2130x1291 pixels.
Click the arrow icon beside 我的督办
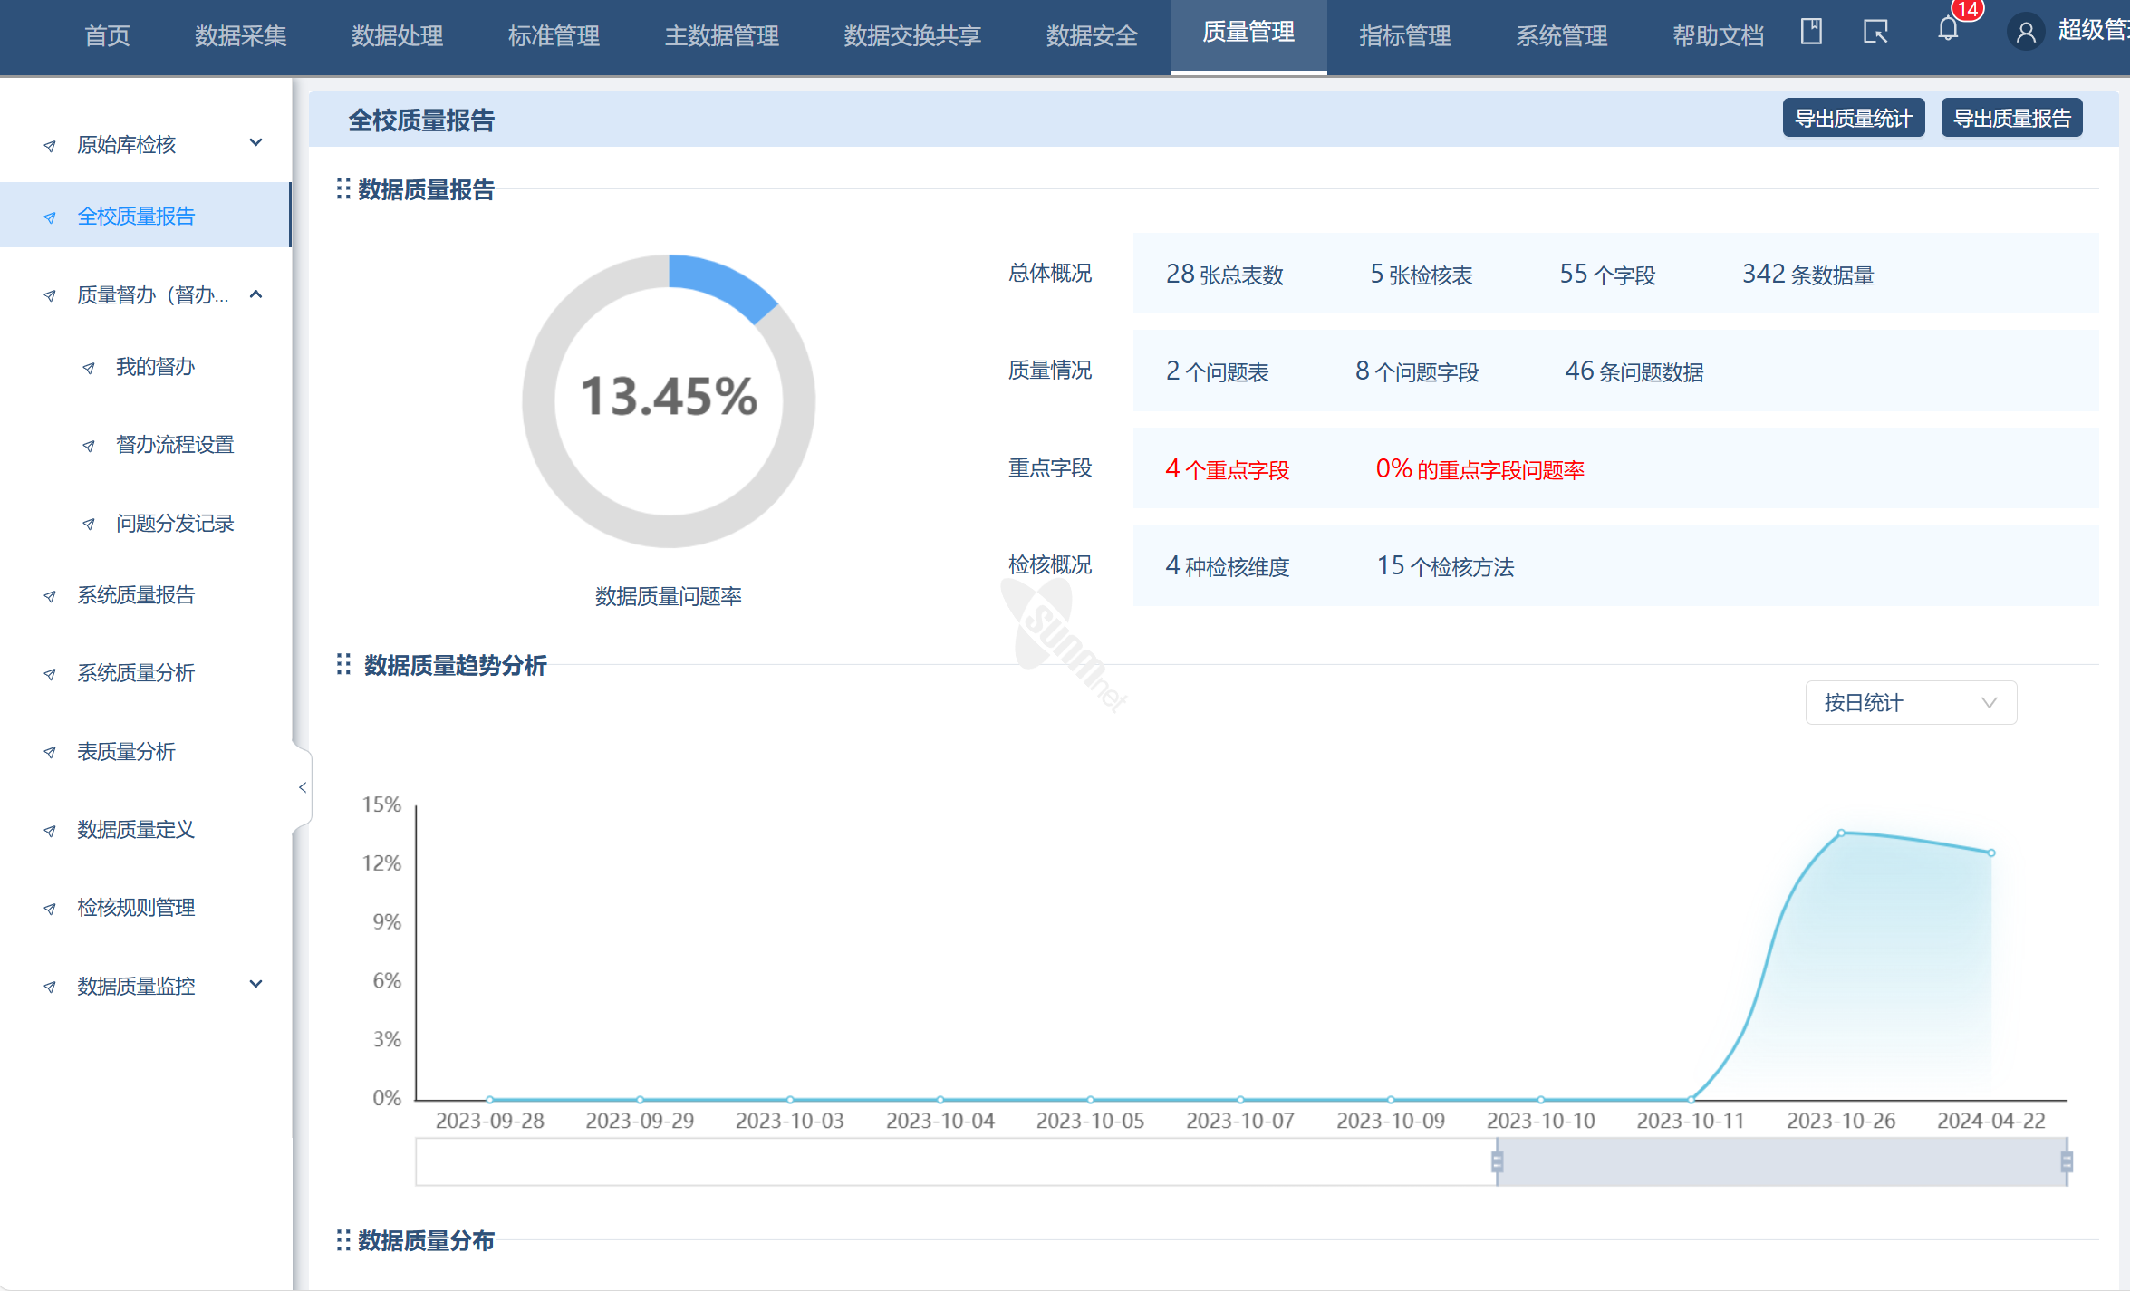[89, 368]
